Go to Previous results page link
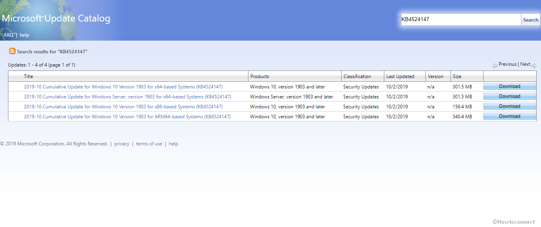 (x=508, y=64)
